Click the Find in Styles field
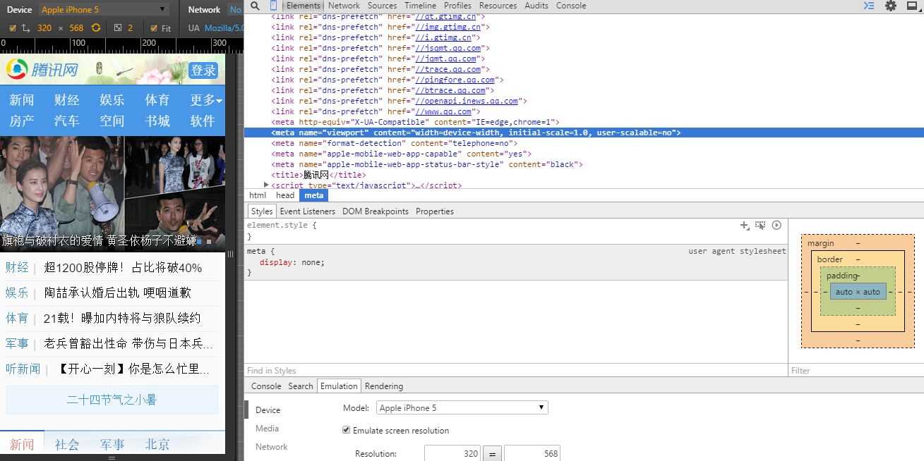This screenshot has height=461, width=924. (x=516, y=371)
